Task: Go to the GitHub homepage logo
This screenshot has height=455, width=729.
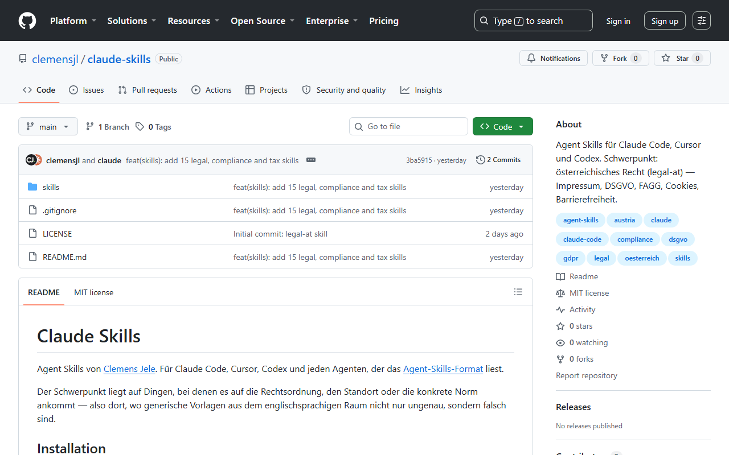Action: (27, 20)
